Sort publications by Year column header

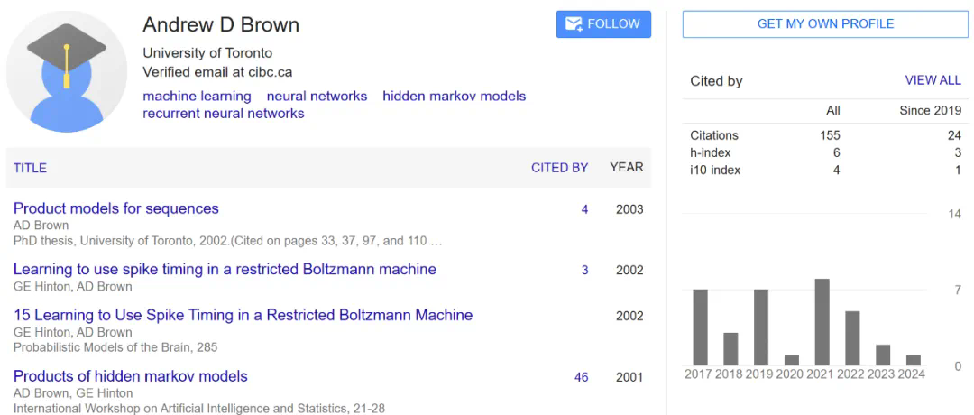point(626,167)
